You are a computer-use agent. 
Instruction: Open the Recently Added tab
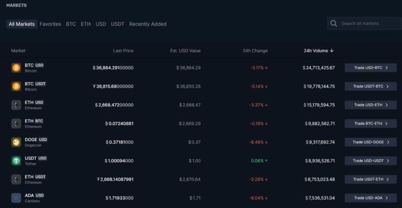[148, 24]
